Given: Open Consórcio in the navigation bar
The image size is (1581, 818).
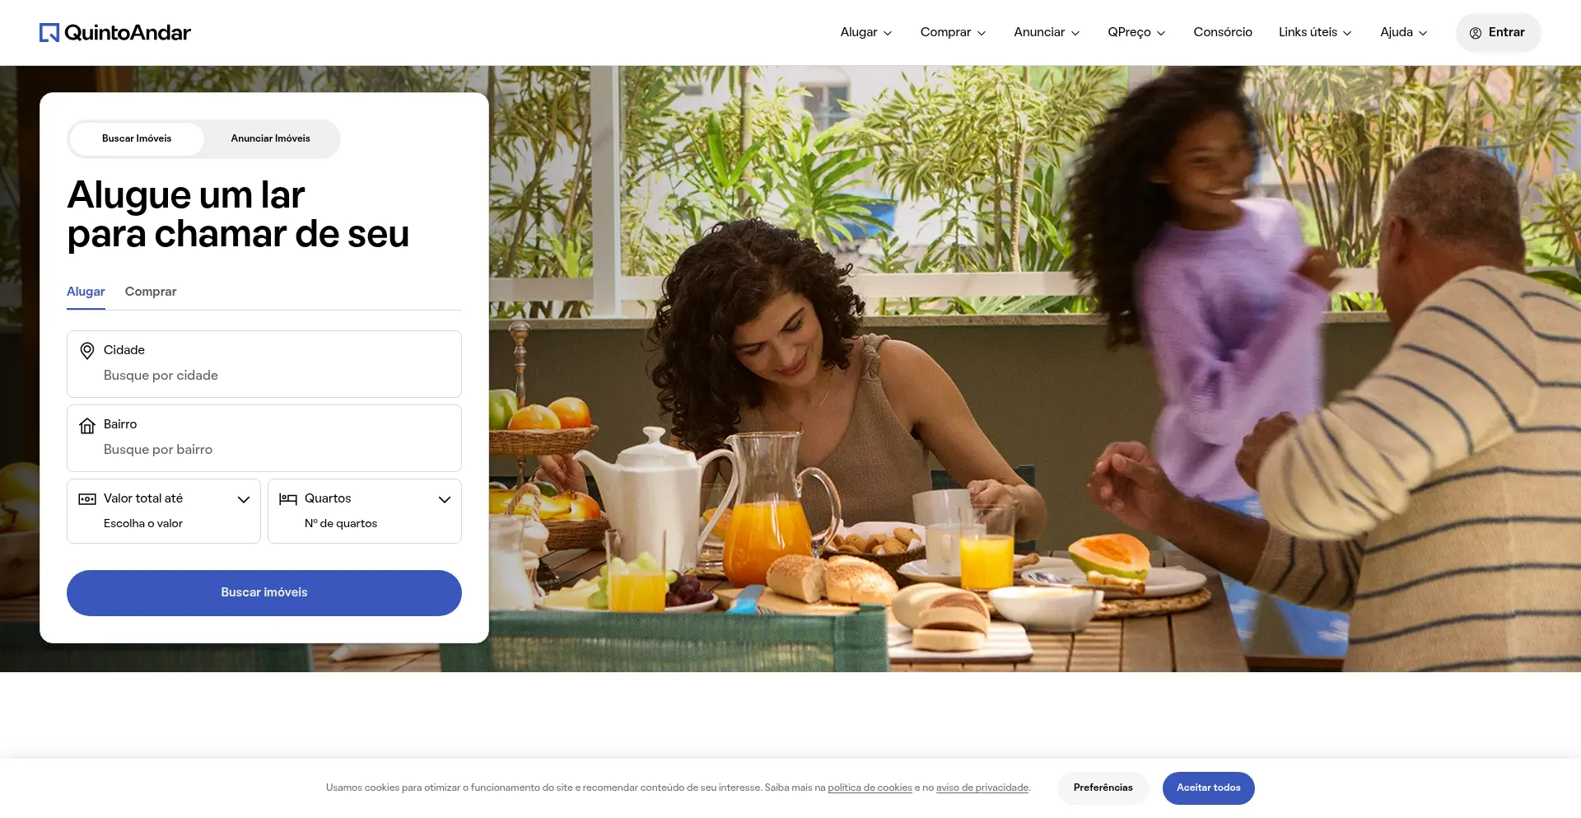Looking at the screenshot, I should pos(1223,32).
